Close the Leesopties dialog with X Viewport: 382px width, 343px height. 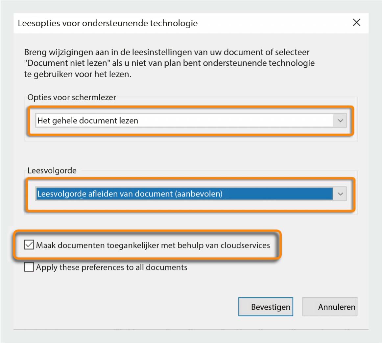(x=357, y=23)
